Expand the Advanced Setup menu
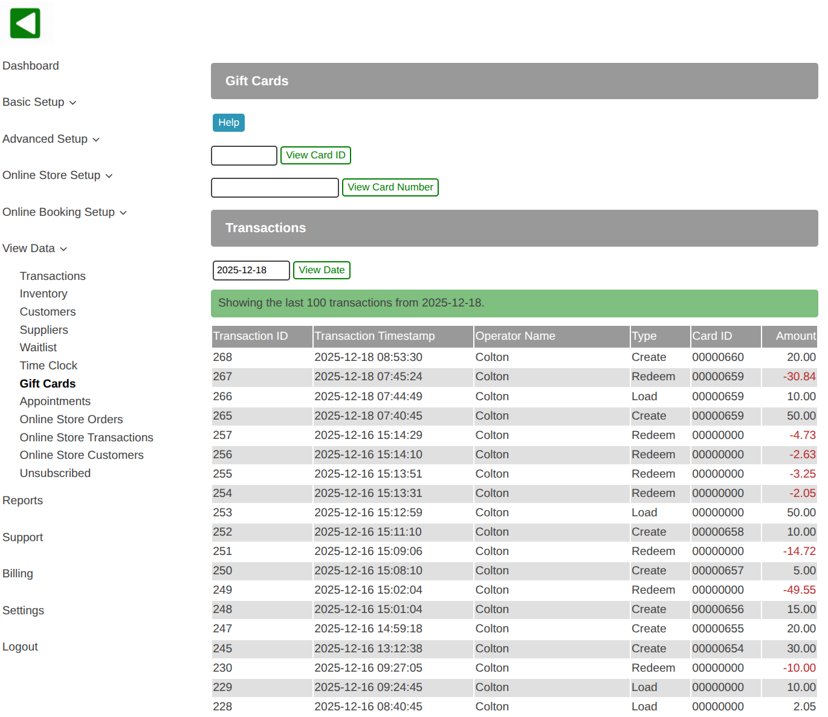This screenshot has height=717, width=828. click(51, 139)
